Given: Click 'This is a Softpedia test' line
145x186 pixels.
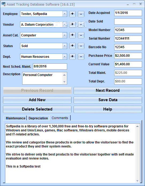Looking at the screenshot, I should (23, 166).
